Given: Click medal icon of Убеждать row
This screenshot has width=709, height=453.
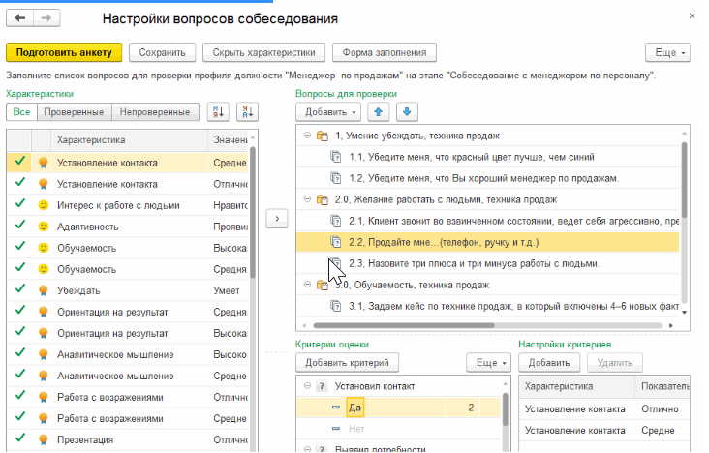Looking at the screenshot, I should 43,290.
